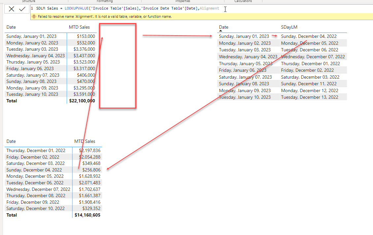Click MTD Sales header in the top-left table

(79, 27)
